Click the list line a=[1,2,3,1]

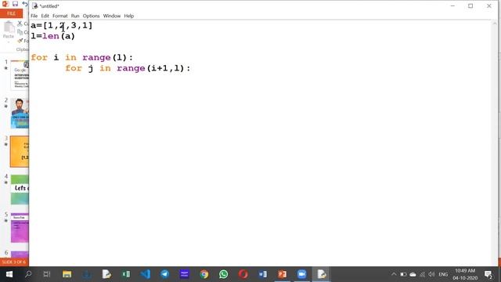point(62,25)
